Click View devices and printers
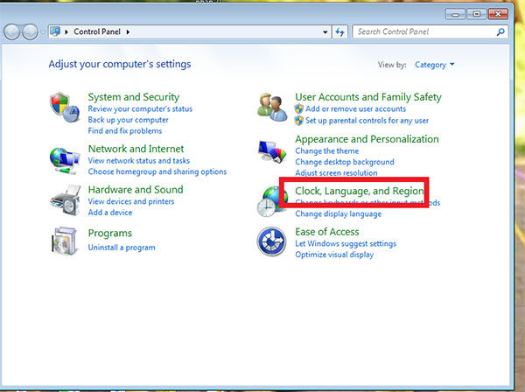 (x=131, y=201)
